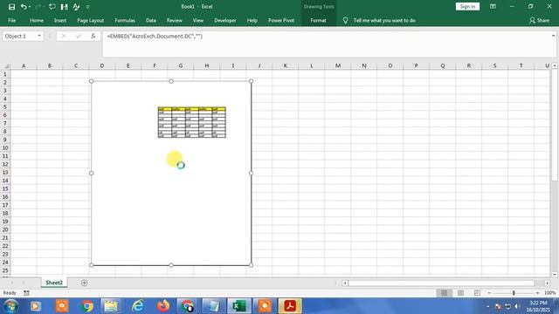Open the Formulas tab
Image resolution: width=559 pixels, height=314 pixels.
125,20
